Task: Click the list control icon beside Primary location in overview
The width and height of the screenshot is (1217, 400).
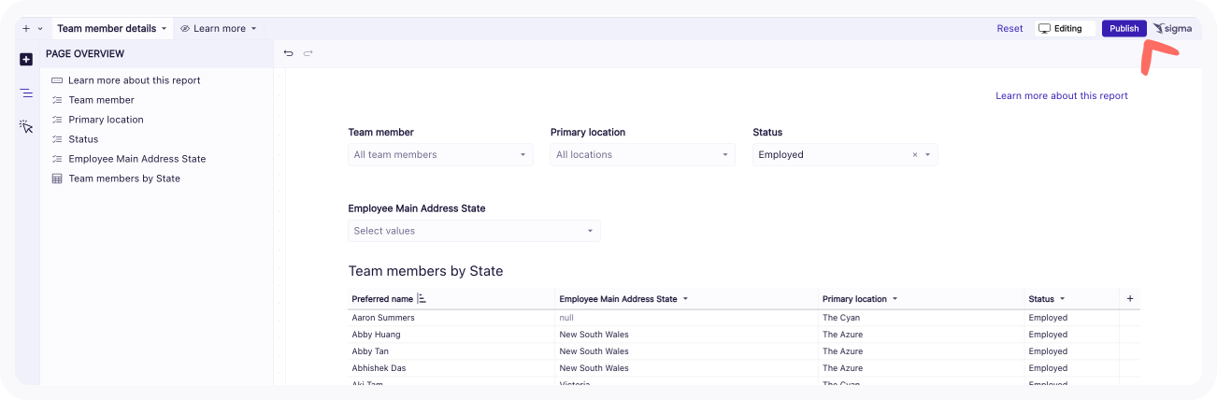Action: coord(57,120)
